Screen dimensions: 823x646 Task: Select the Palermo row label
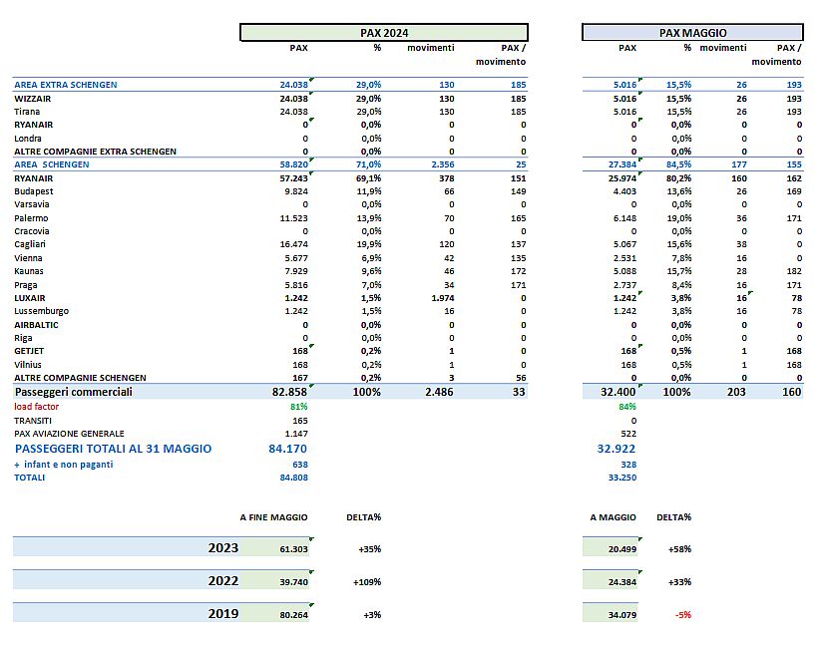pos(31,218)
